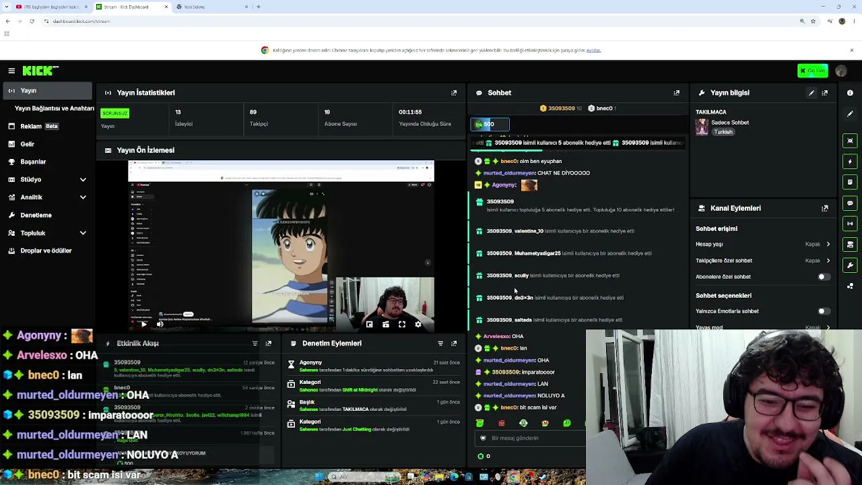Select Yayın in the sidebar

[x=47, y=91]
